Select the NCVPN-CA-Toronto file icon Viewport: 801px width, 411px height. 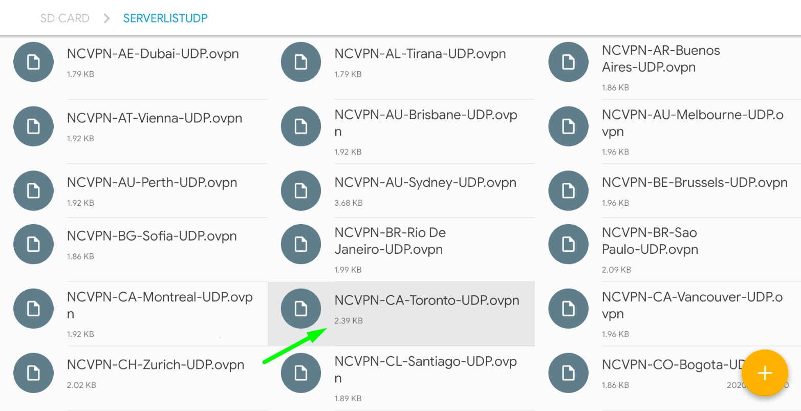click(x=301, y=309)
